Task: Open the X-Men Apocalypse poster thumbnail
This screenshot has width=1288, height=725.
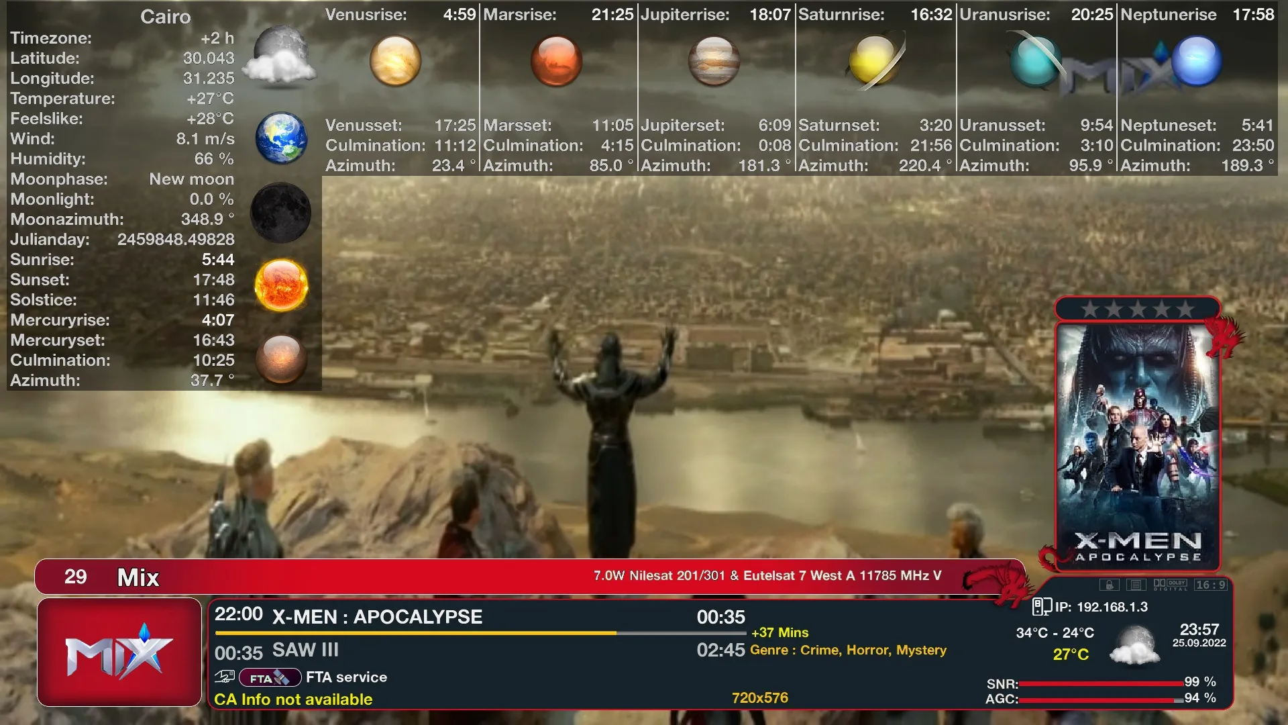Action: 1138,446
